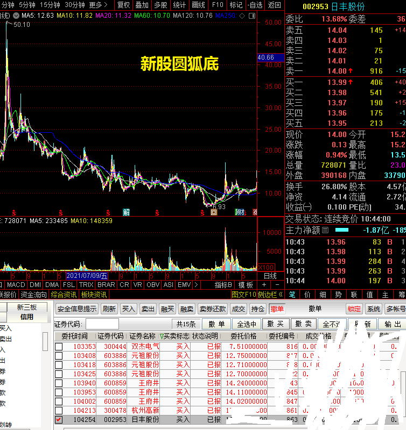Click the 锁定 lock button

pos(354,309)
